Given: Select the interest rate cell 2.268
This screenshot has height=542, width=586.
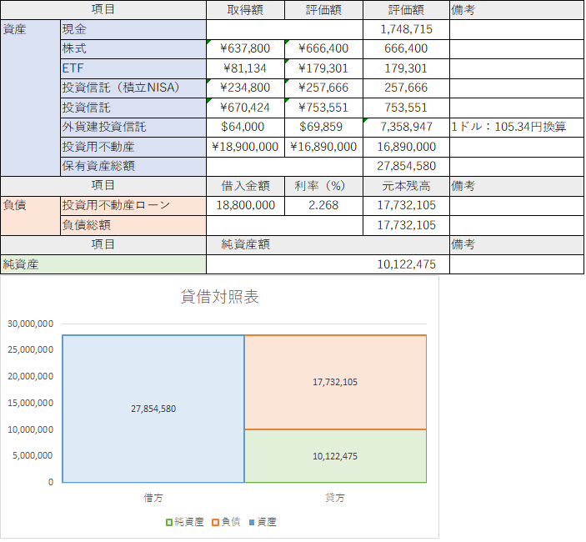Looking at the screenshot, I should pyautogui.click(x=323, y=206).
